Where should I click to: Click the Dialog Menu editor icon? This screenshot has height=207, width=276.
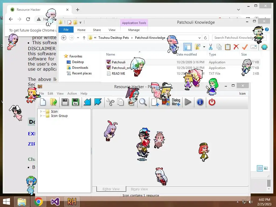(176, 102)
